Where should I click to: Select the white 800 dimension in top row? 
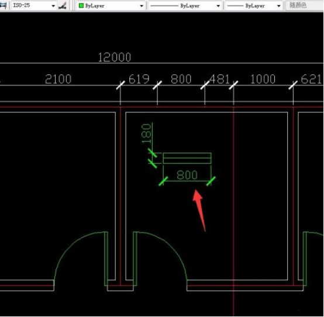(181, 79)
